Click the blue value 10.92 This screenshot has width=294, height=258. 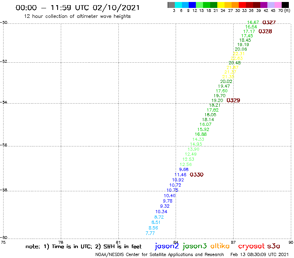pyautogui.click(x=178, y=180)
